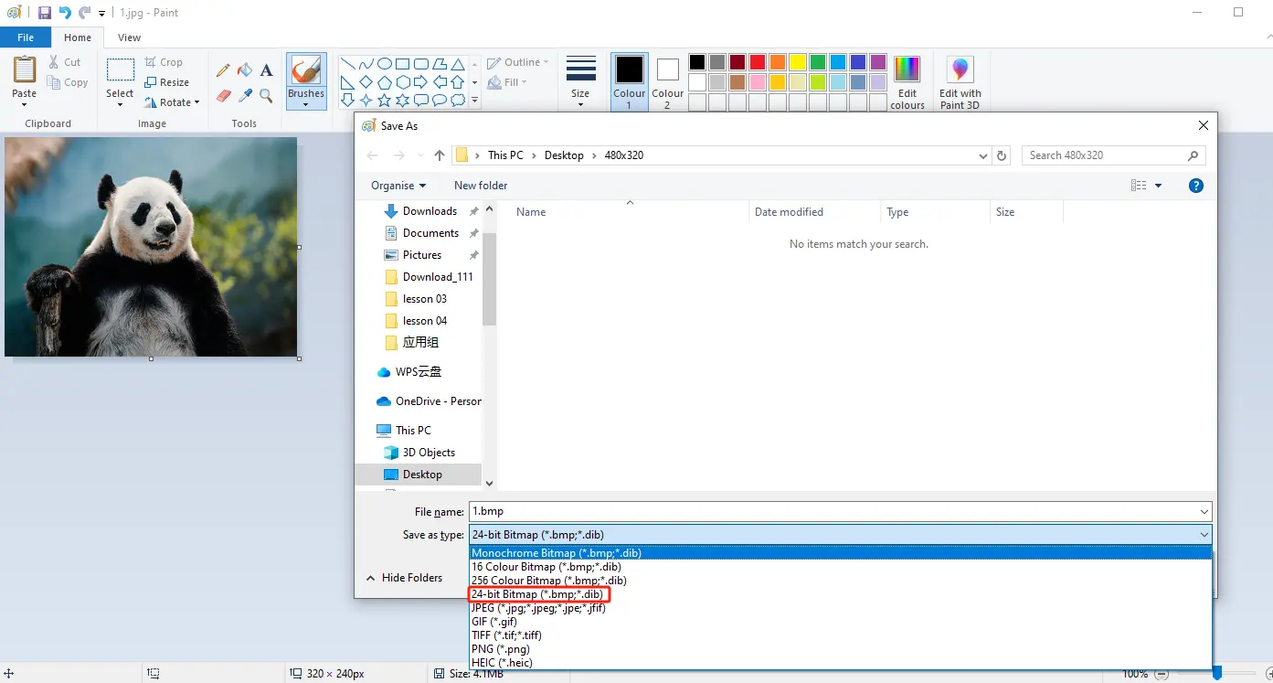Choose GIF format in the type list
The width and height of the screenshot is (1273, 683).
494,622
